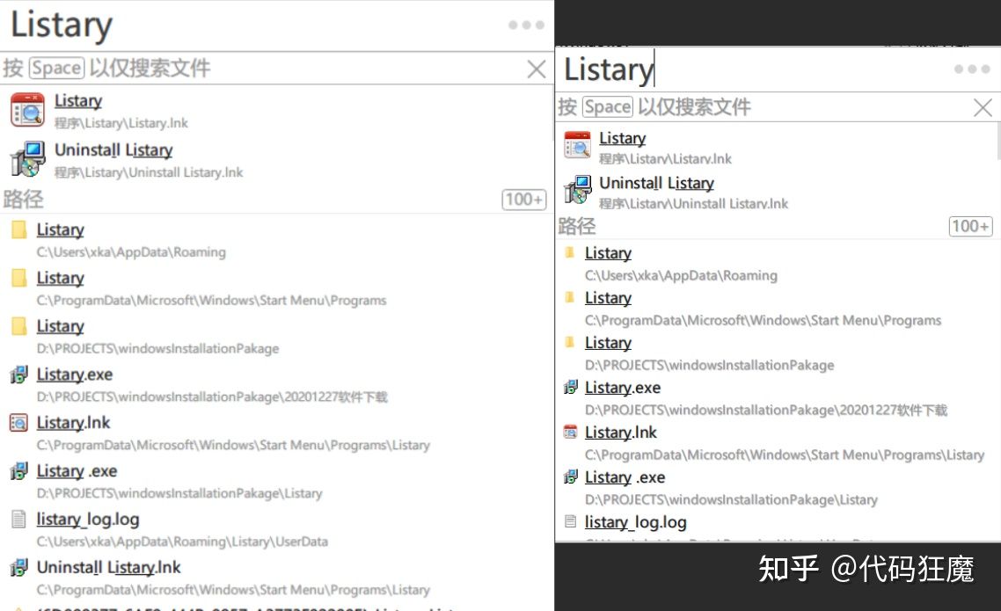Click the 100+ path count badge in right window
The width and height of the screenshot is (1001, 611).
(x=970, y=227)
